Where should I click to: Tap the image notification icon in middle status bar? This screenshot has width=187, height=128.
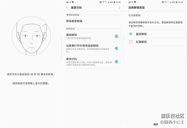(x=67, y=2)
